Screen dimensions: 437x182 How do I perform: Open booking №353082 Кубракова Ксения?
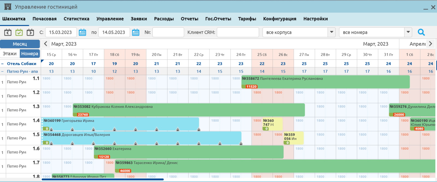pyautogui.click(x=188, y=110)
